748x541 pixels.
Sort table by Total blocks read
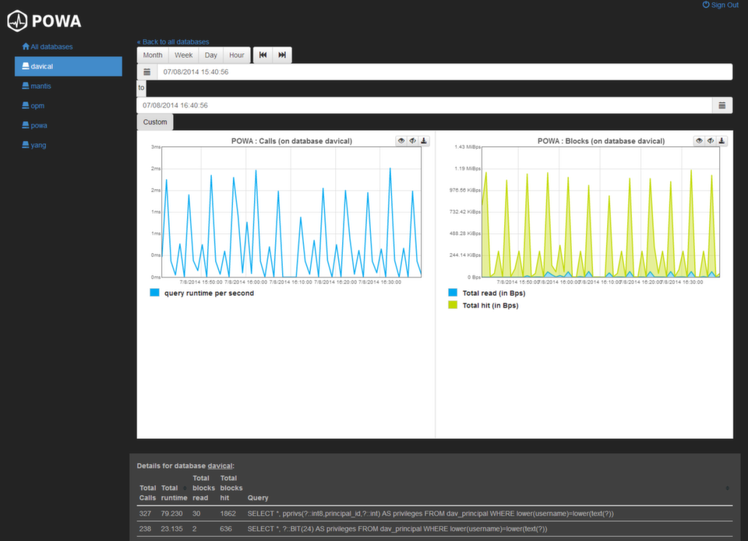pyautogui.click(x=203, y=488)
